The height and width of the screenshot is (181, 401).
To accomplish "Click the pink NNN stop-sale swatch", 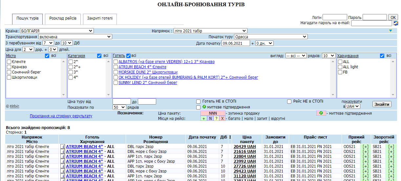I will point(213,113).
